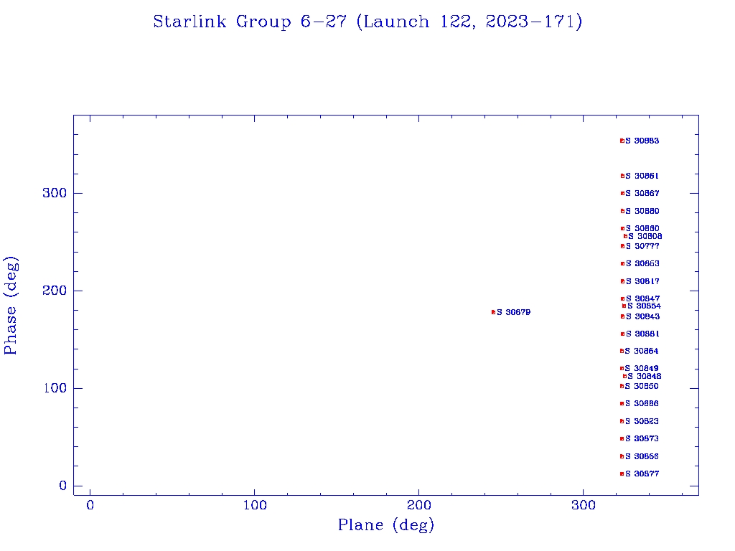Select the "100" tick label on Plane axis
The image size is (735, 551).
point(255,505)
